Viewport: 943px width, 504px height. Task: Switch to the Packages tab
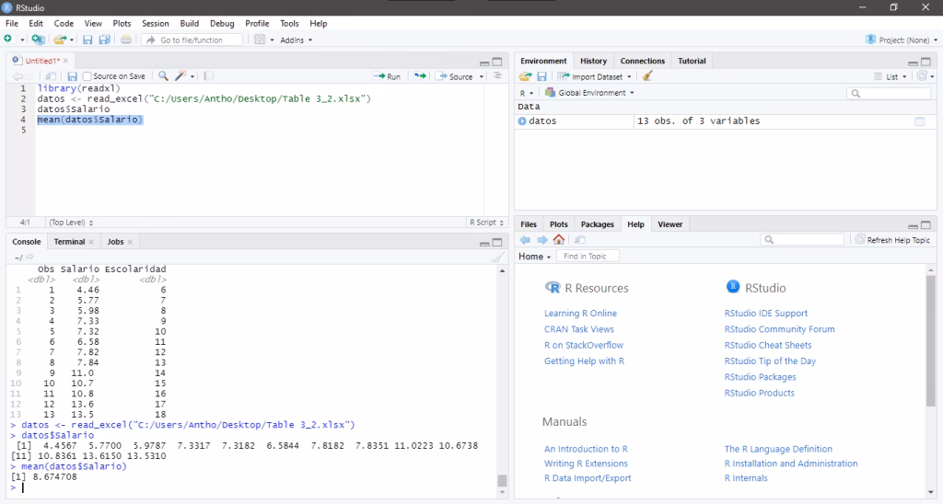point(597,224)
